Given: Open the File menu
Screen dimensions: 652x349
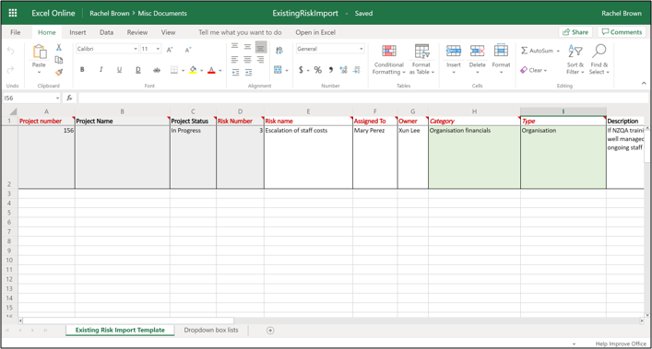Looking at the screenshot, I should 16,32.
